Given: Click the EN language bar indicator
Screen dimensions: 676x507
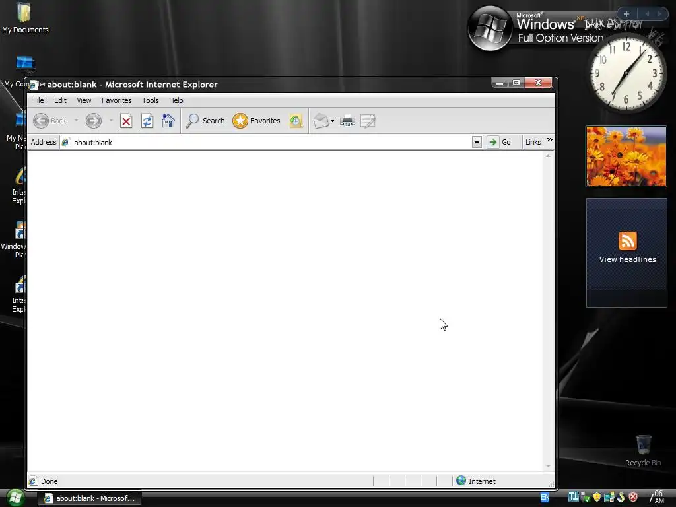Looking at the screenshot, I should 545,498.
